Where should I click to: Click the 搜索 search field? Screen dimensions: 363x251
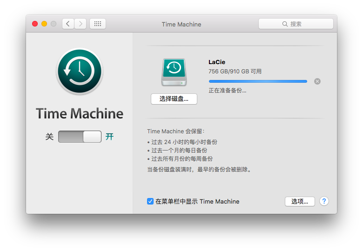coord(296,24)
